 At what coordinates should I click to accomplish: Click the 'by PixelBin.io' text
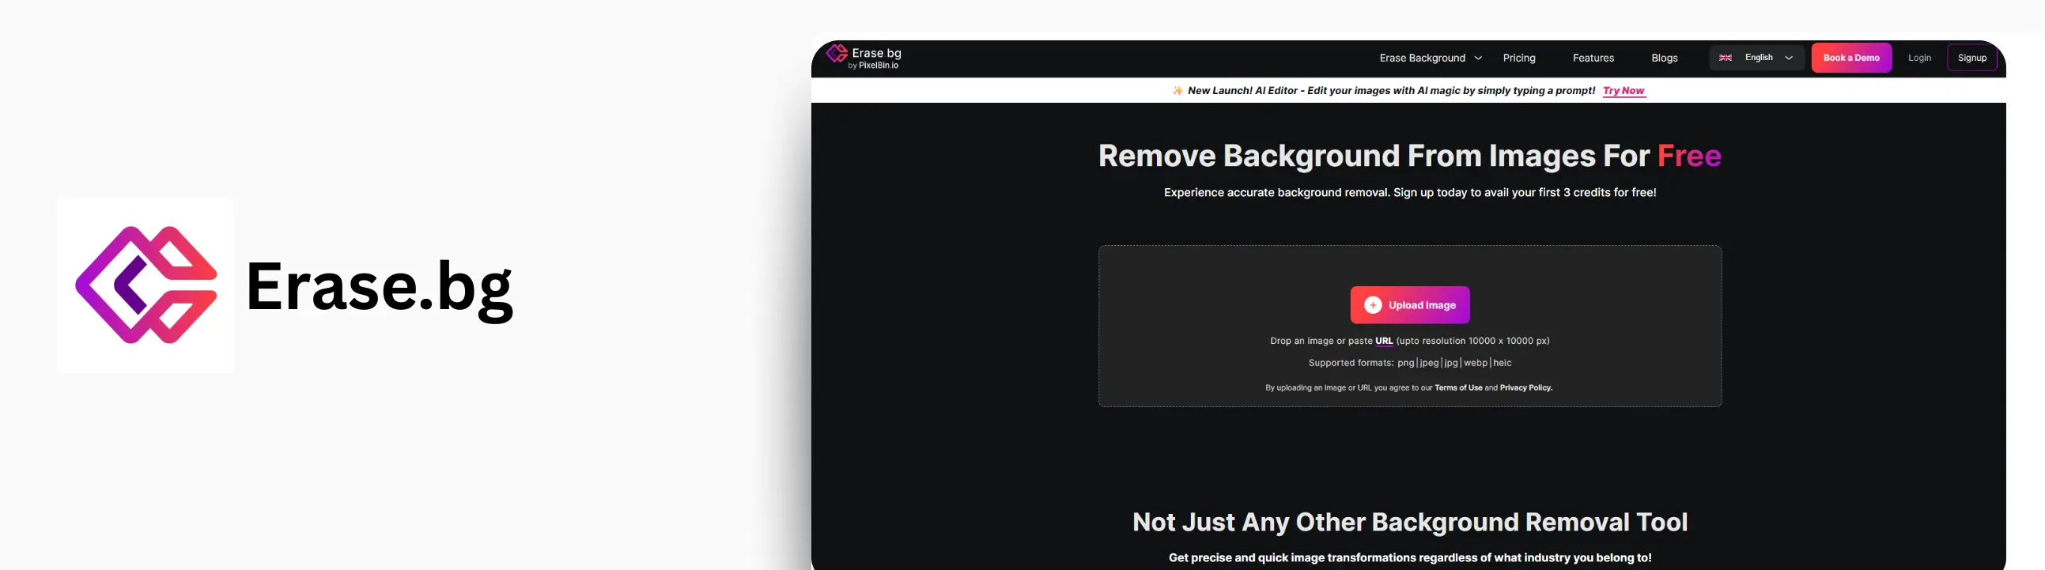coord(873,66)
